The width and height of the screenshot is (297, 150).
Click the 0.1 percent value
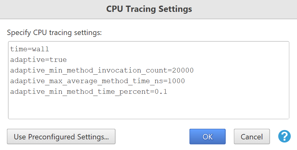161,92
